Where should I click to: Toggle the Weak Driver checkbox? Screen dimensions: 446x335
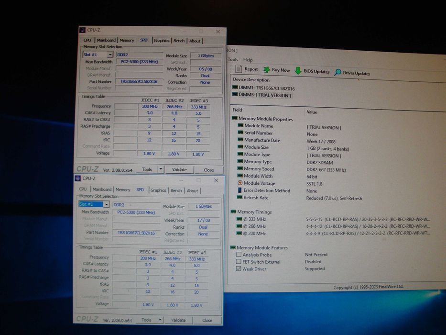pos(239,268)
